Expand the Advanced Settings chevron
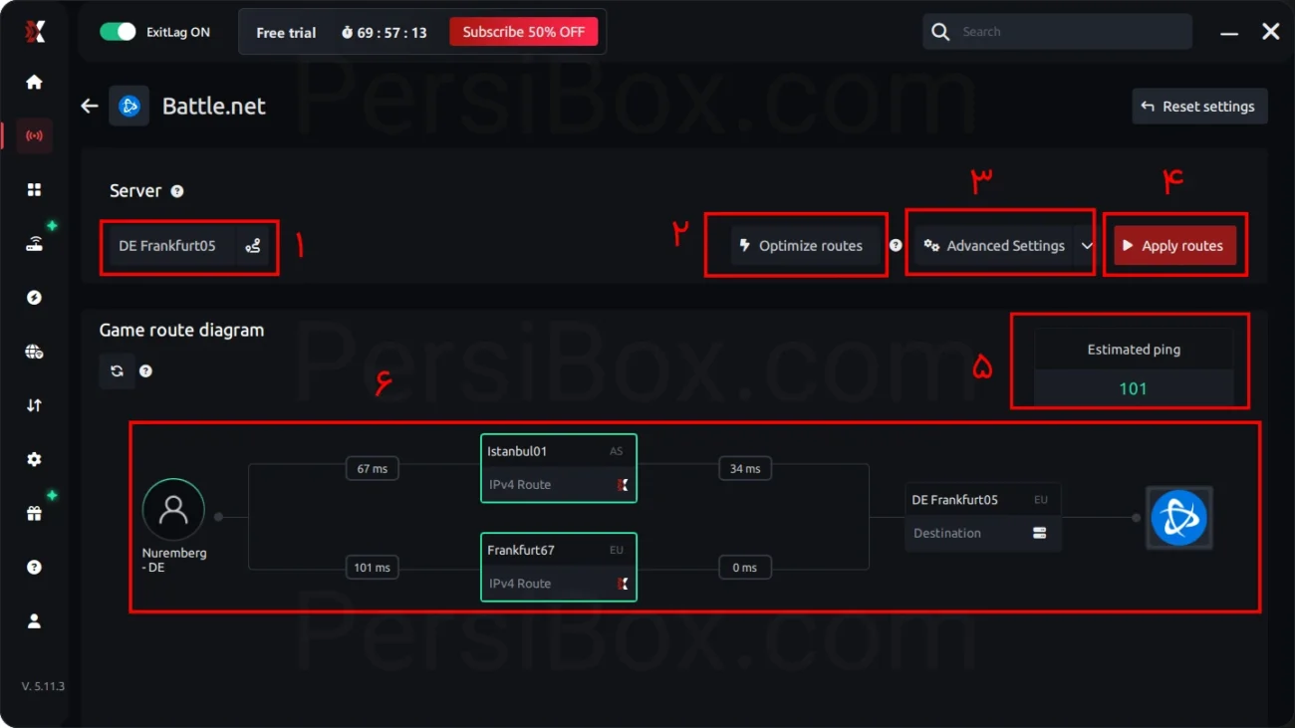 coord(1086,246)
